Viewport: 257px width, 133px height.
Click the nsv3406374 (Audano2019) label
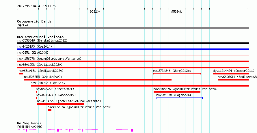(x=56, y=95)
